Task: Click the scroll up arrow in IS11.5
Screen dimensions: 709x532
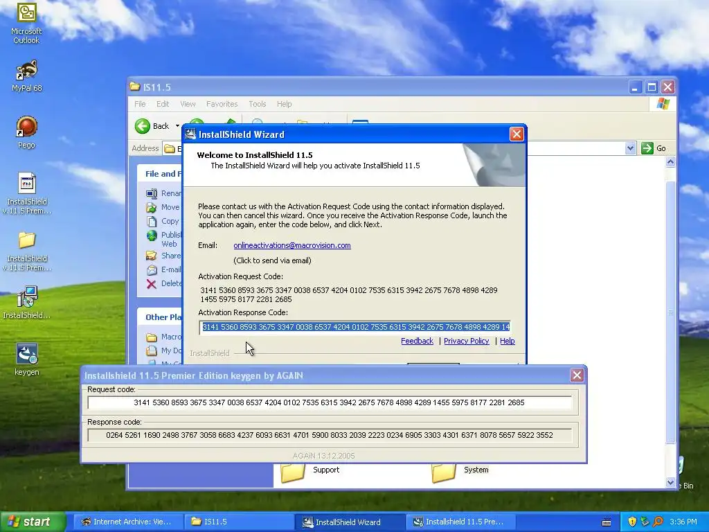Action: click(670, 161)
